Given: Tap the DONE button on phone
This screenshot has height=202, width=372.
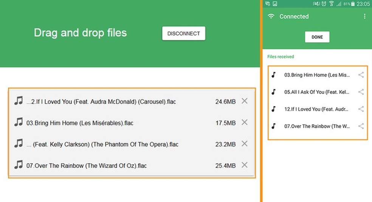Looking at the screenshot, I should (x=317, y=37).
